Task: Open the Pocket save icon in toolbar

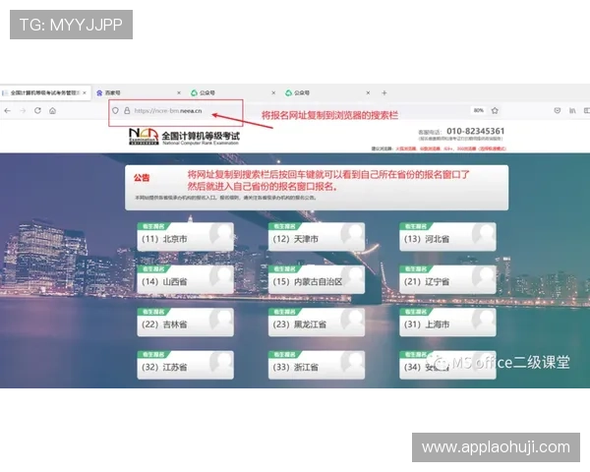Action: 558,111
